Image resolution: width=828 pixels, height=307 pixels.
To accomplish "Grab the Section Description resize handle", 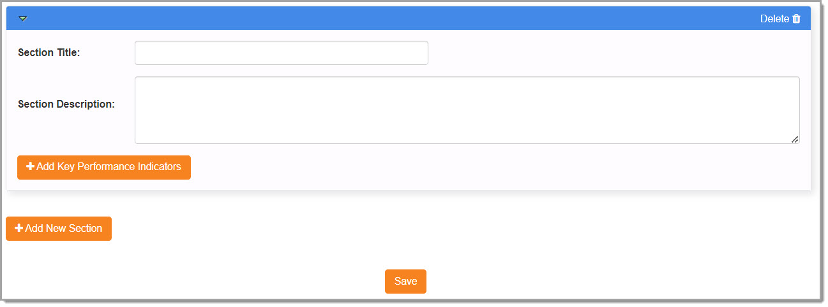I will coord(795,139).
